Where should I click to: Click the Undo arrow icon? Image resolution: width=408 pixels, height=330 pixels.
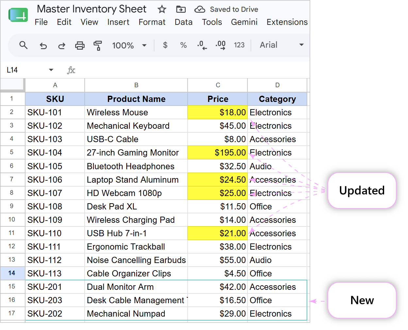(x=43, y=45)
